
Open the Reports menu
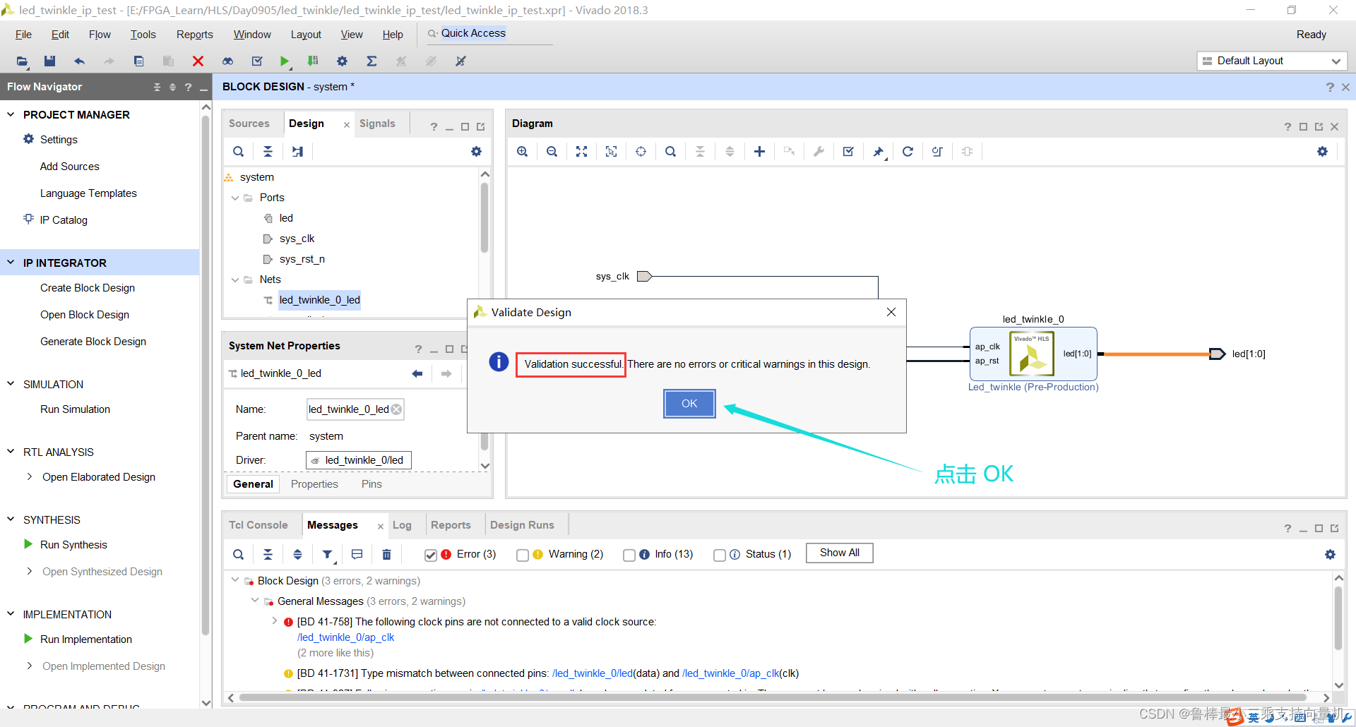(x=194, y=35)
